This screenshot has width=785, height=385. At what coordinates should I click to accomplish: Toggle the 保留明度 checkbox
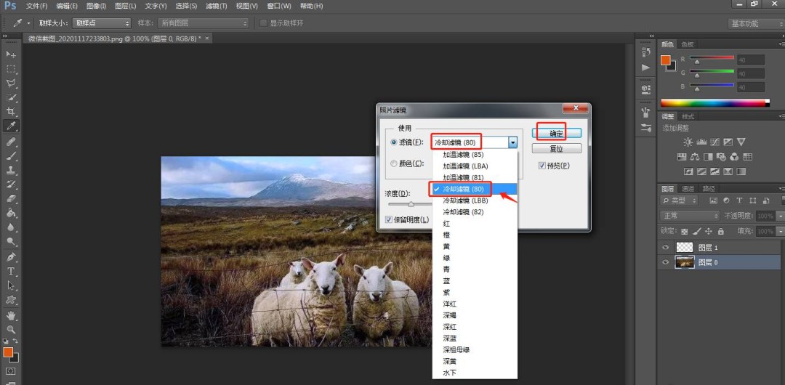(x=389, y=219)
